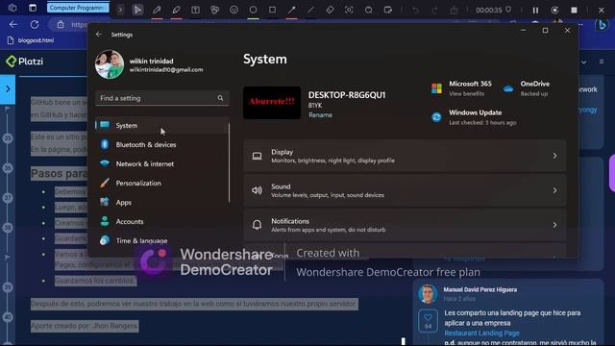The image size is (615, 346).
Task: Like Manuel David Perez Higuera's comment
Action: [x=428, y=321]
